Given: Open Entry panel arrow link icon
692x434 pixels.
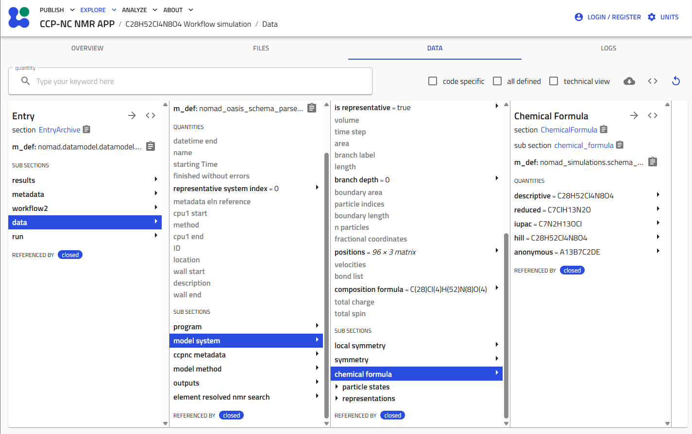Looking at the screenshot, I should [x=132, y=115].
